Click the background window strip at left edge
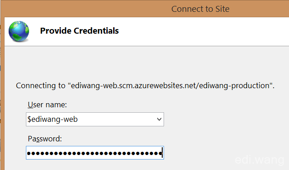 click(x=0, y=92)
